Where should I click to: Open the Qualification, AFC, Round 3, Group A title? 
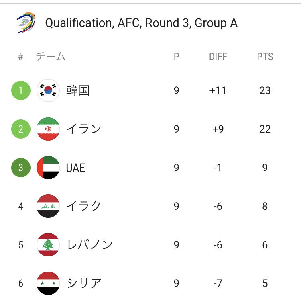pos(141,23)
